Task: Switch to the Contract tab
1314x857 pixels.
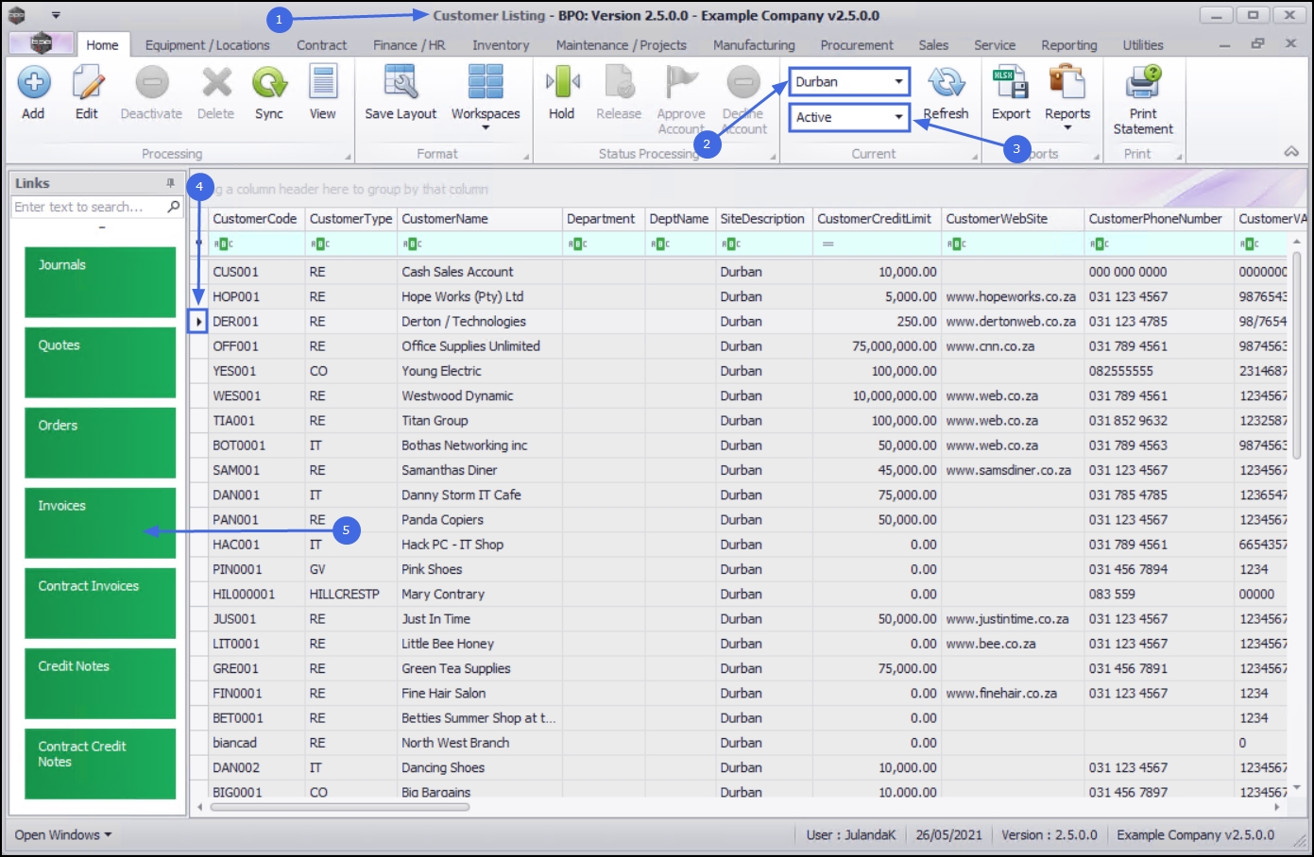Action: point(321,44)
